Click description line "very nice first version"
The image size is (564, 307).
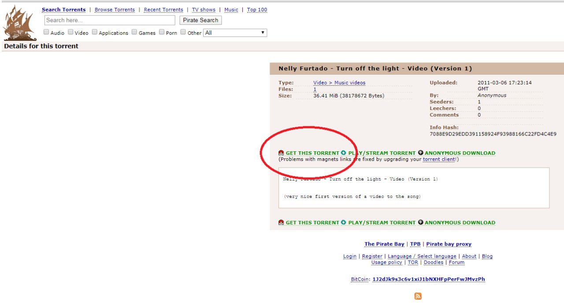click(352, 197)
